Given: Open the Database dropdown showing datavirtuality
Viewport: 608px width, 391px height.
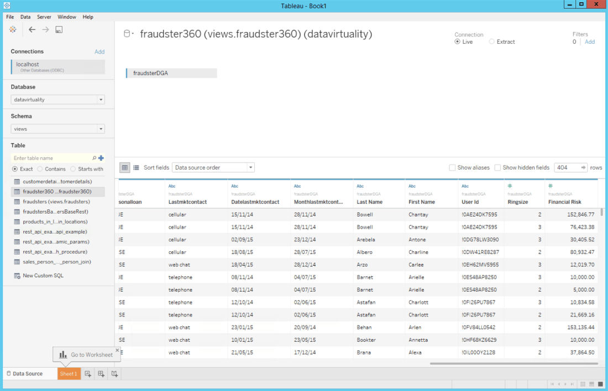Looking at the screenshot, I should [x=57, y=100].
